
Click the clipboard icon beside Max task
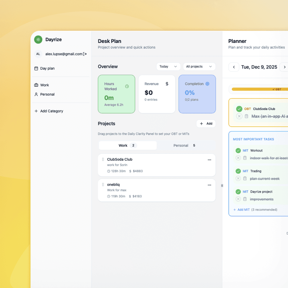pos(247,116)
